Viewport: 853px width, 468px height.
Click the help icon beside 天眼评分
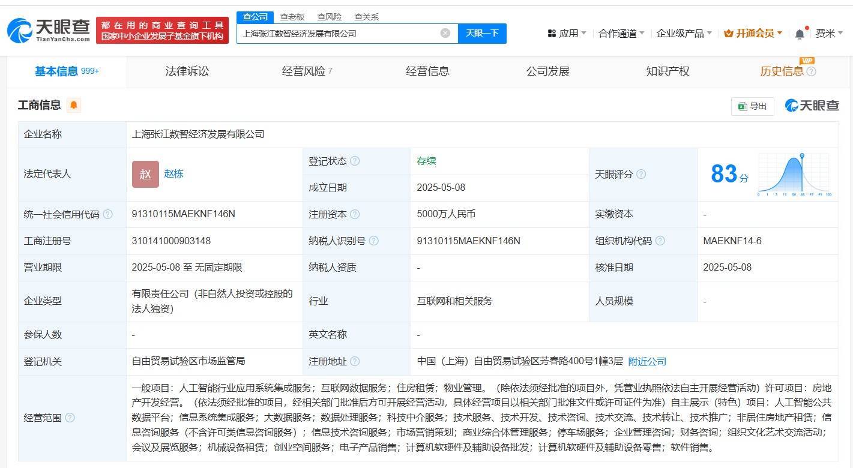coord(642,174)
